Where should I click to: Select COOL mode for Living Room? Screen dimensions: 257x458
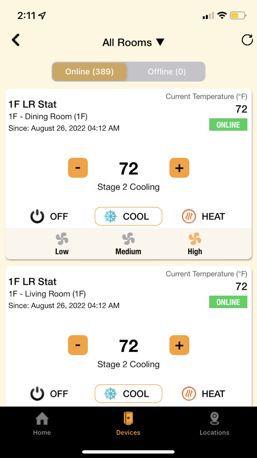(128, 394)
